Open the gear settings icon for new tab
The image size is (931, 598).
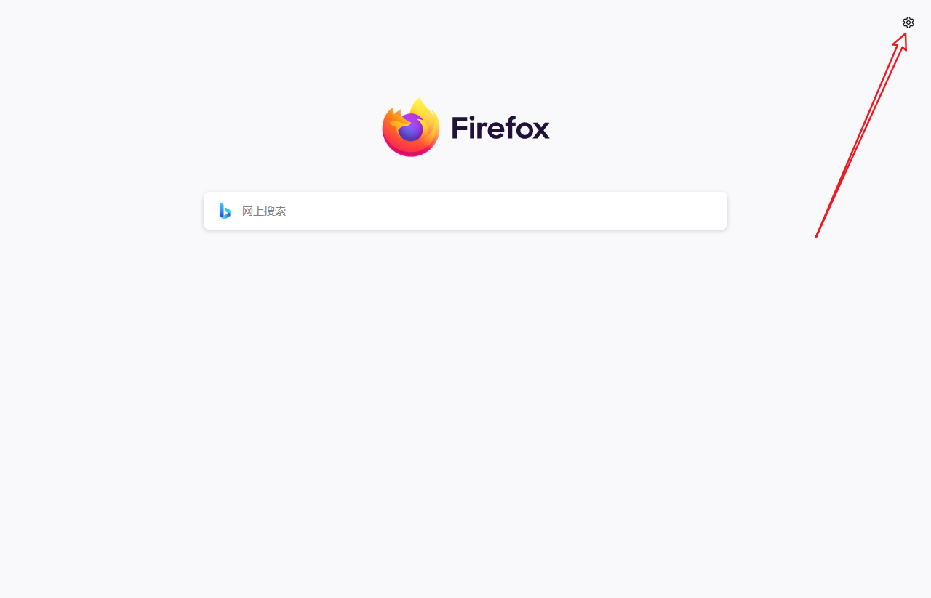tap(908, 23)
